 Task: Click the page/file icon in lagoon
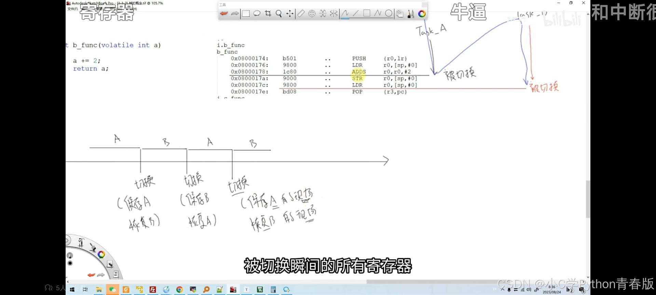[116, 274]
